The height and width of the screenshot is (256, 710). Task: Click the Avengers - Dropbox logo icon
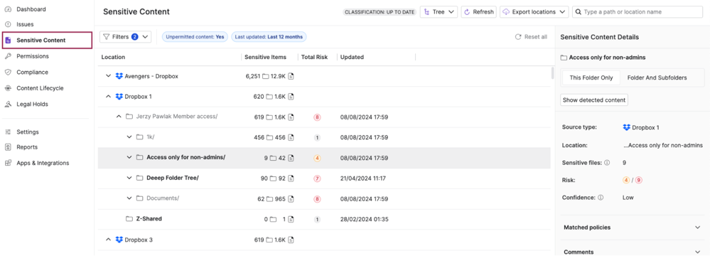click(x=119, y=76)
